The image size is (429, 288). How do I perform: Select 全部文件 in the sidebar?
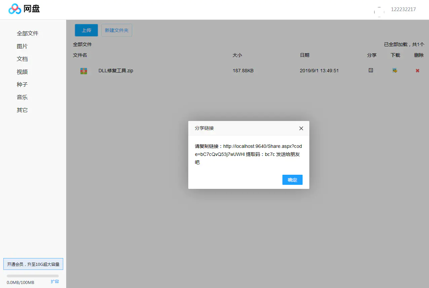tap(28, 33)
